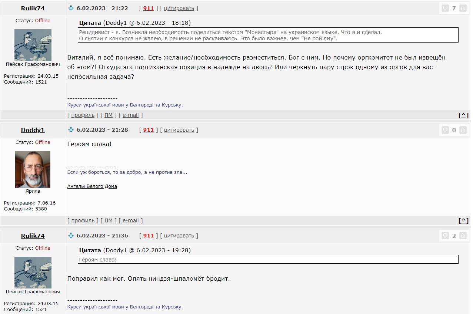
Task: Click the anchor permalink icon of Doddy1's 21:28 post
Action: pos(71,129)
